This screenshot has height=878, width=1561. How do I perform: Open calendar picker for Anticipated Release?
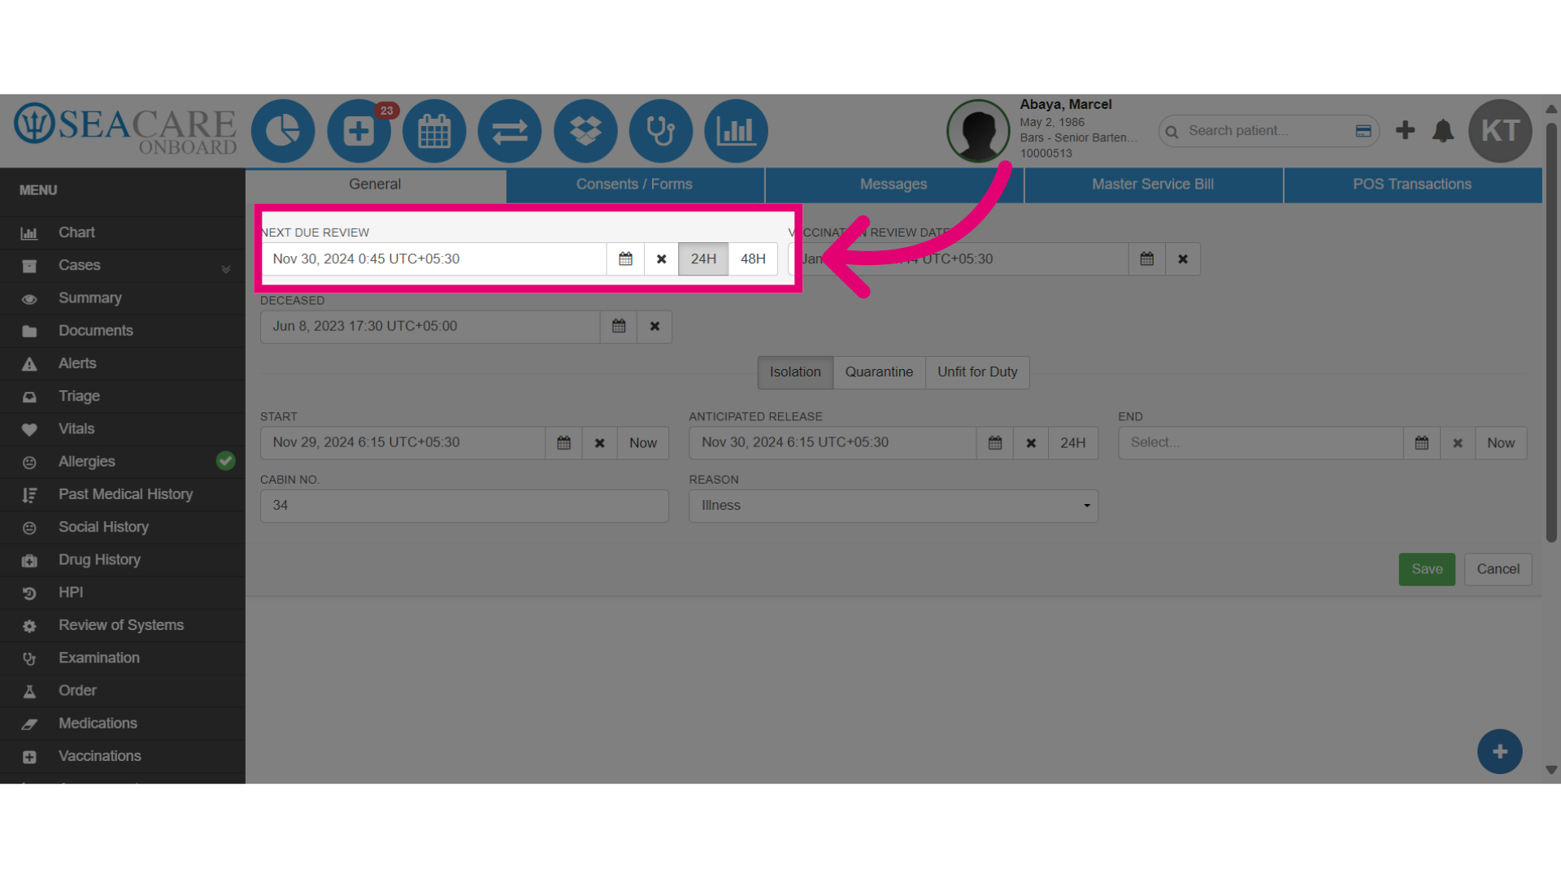(994, 443)
